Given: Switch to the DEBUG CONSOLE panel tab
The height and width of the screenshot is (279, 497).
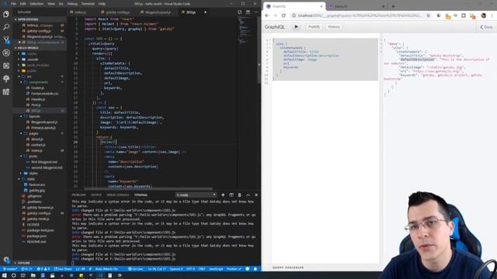Looking at the screenshot, I should pos(117,195).
